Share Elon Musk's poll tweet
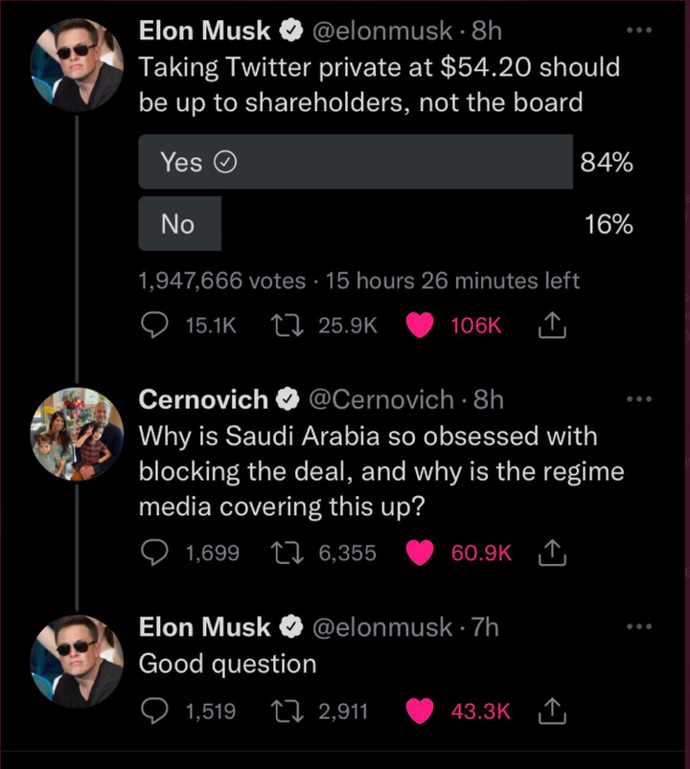690x769 pixels. pos(551,326)
